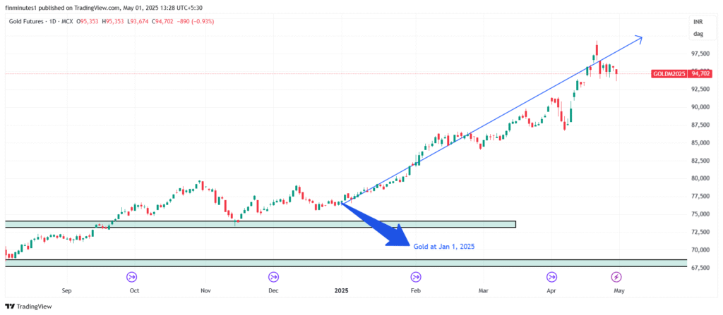Open the rollover event icon above Apr
Screen dimensions: 723x315
click(551, 277)
